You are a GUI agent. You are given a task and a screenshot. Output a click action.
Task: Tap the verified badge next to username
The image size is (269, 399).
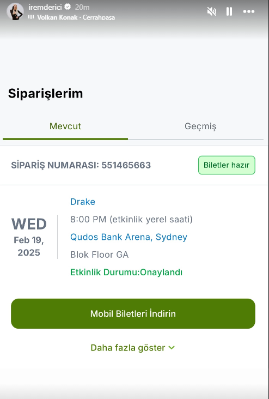(x=68, y=7)
